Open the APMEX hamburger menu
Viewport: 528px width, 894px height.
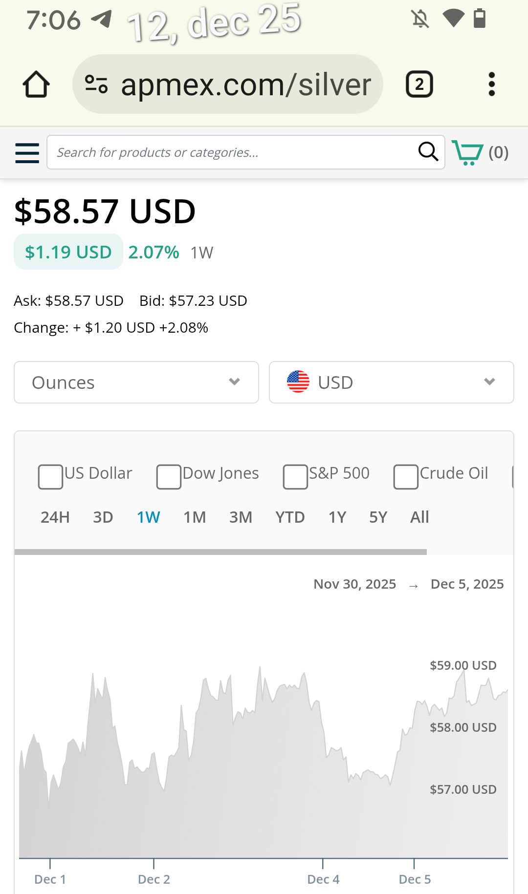point(27,153)
